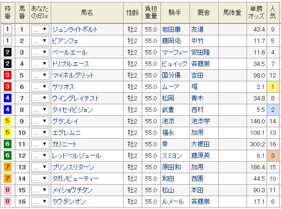The width and height of the screenshot is (281, 209).
Task: Click the green frame 6 badge for カリニート
Action: point(8,144)
